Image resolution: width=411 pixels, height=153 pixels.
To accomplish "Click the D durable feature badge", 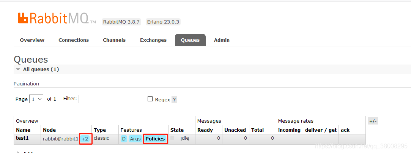I will pyautogui.click(x=124, y=139).
